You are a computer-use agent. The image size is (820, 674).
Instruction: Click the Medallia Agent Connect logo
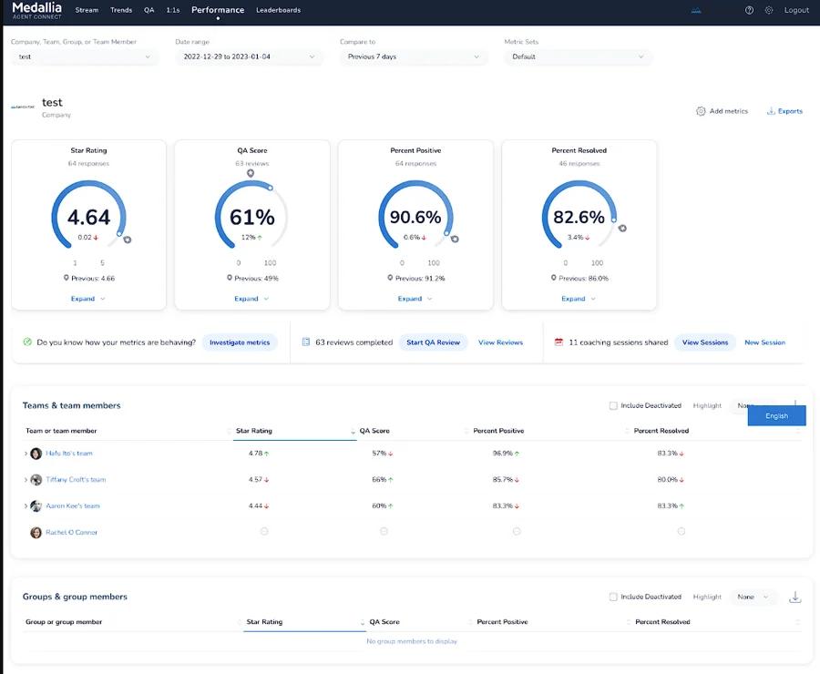tap(36, 10)
